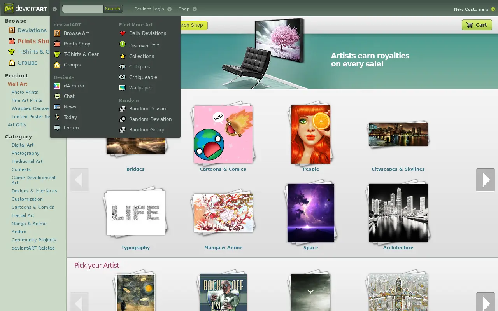Open Deviations in Browse sidebar
This screenshot has height=311, width=498.
click(32, 30)
